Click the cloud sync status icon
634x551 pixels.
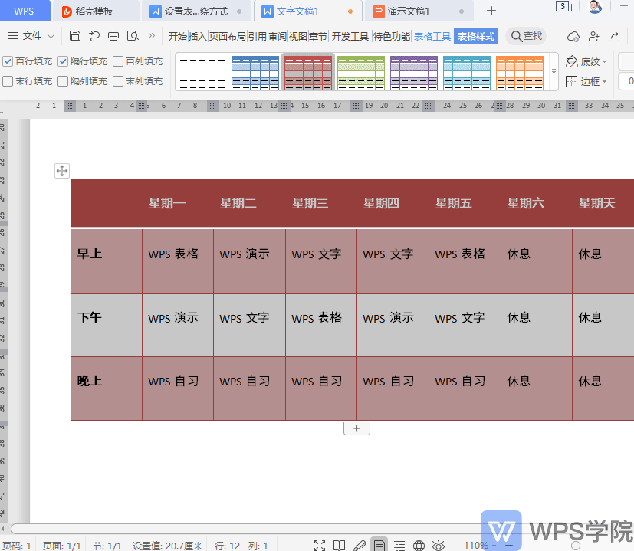click(x=573, y=37)
